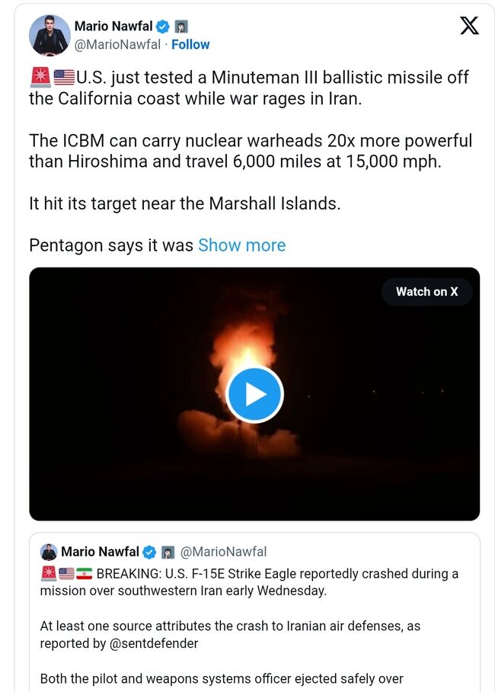495x692 pixels.
Task: Click the tweet text about the Marshall Islands target
Action: pyautogui.click(x=182, y=203)
